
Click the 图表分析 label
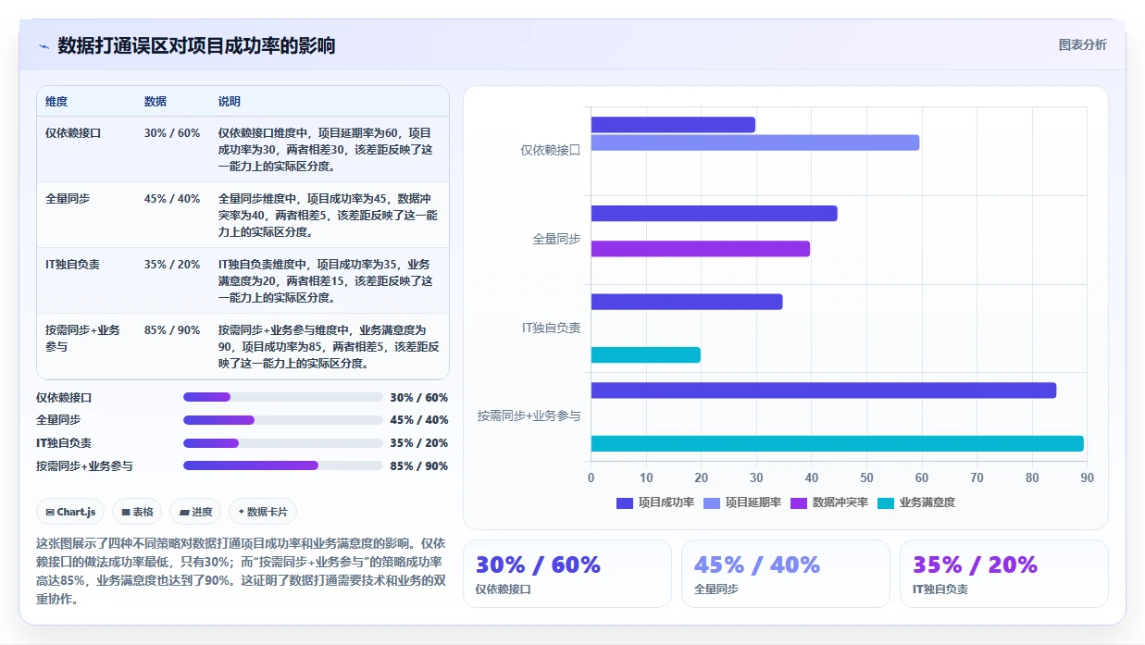pyautogui.click(x=1082, y=45)
